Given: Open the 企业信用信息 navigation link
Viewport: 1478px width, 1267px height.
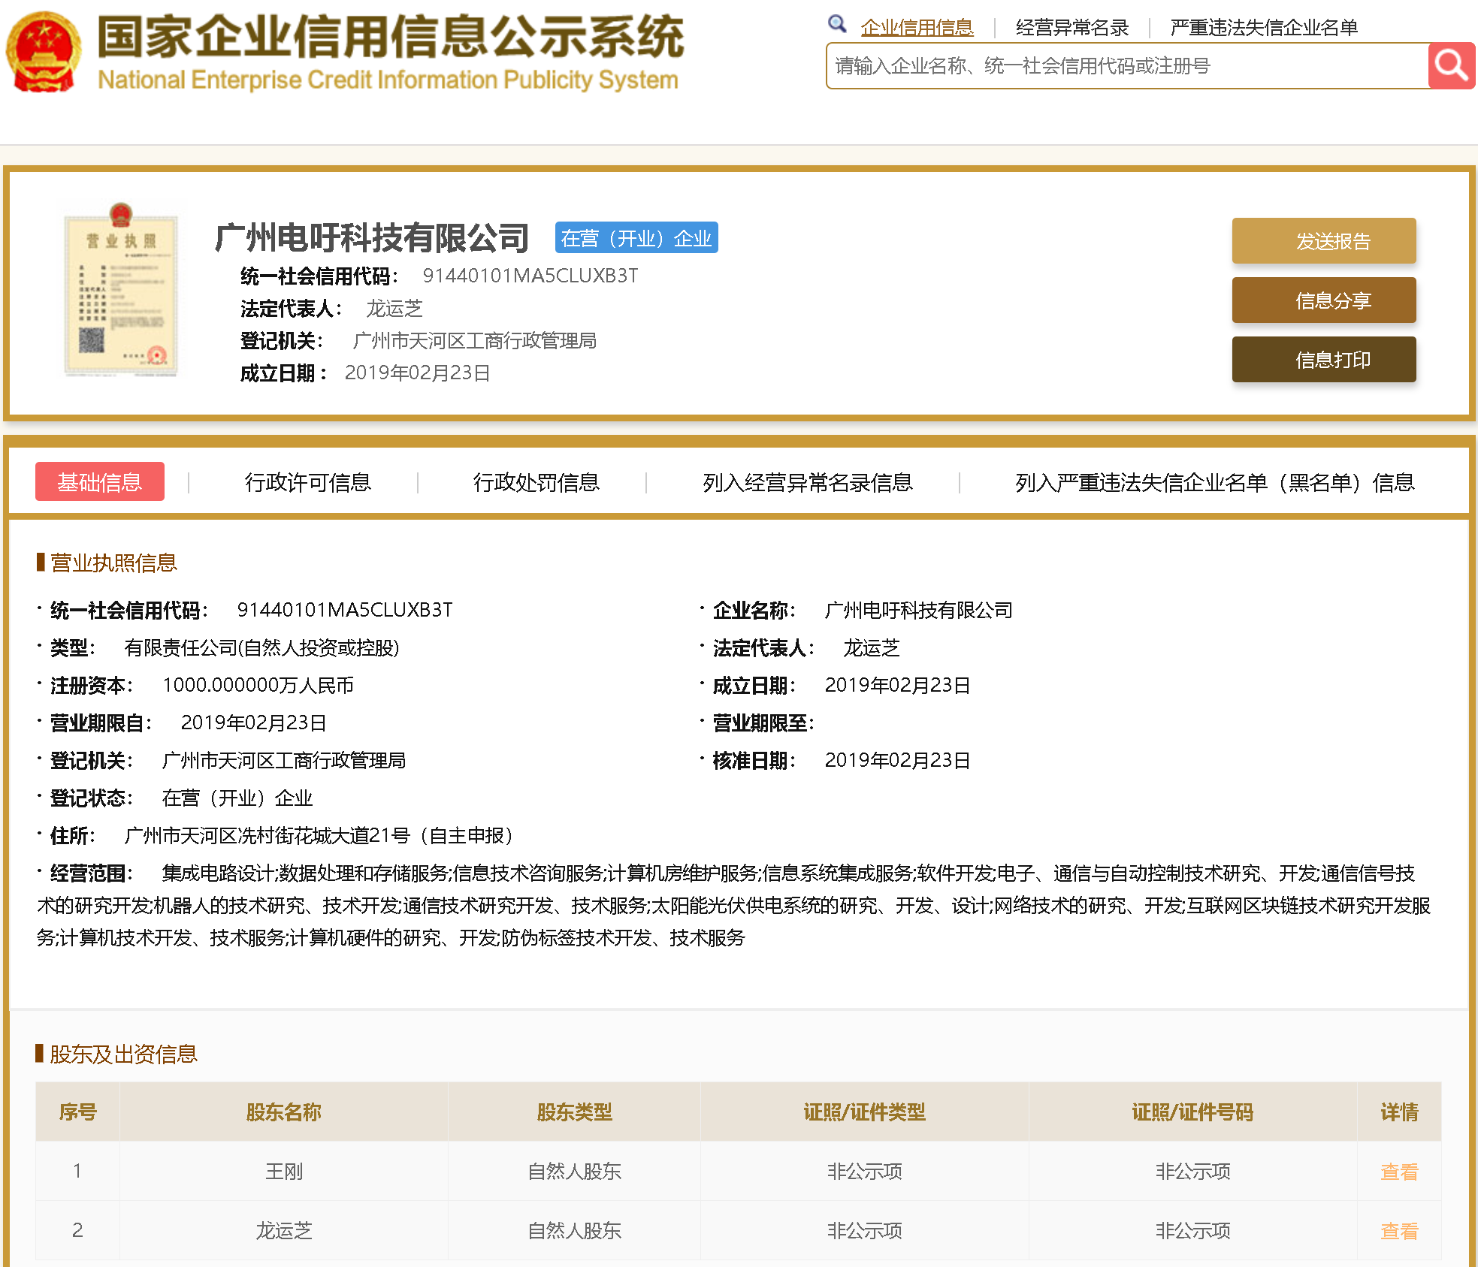Looking at the screenshot, I should (917, 26).
